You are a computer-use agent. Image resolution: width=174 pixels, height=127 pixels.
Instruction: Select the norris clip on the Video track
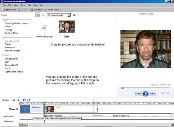pos(71,109)
